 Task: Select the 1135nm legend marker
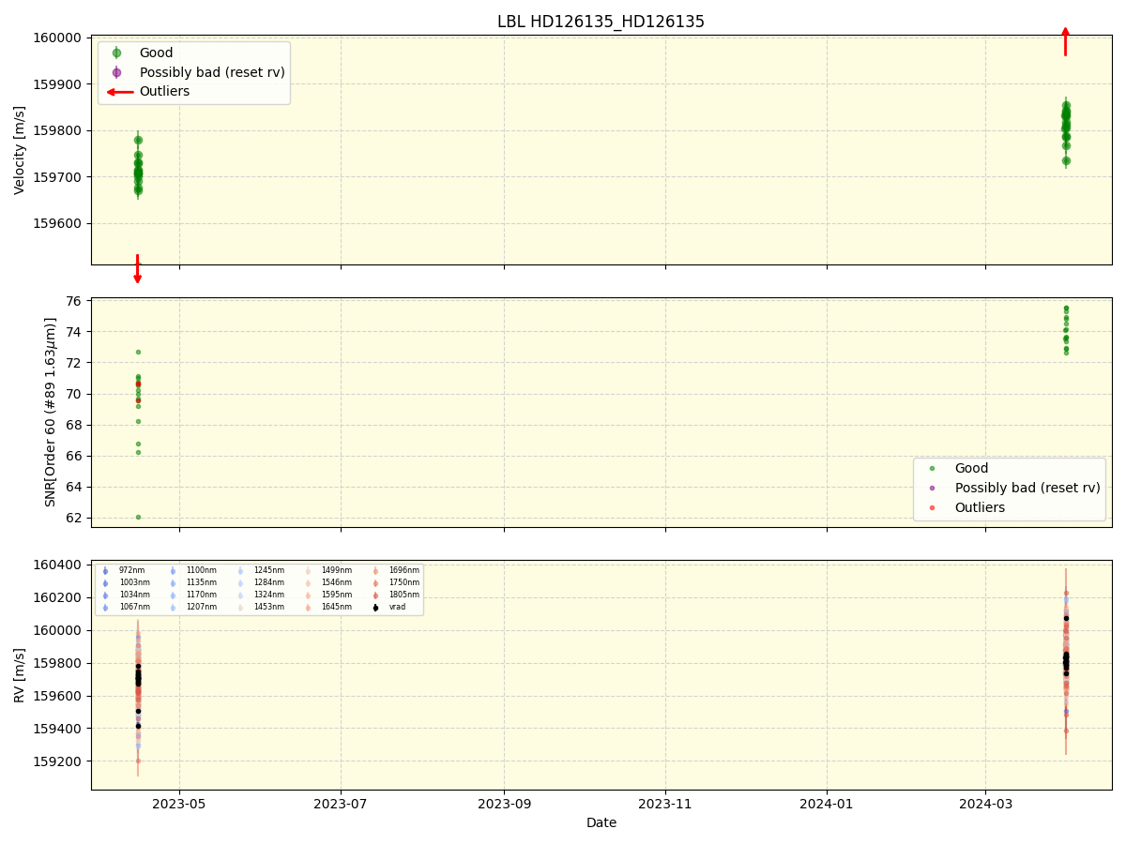click(x=173, y=583)
